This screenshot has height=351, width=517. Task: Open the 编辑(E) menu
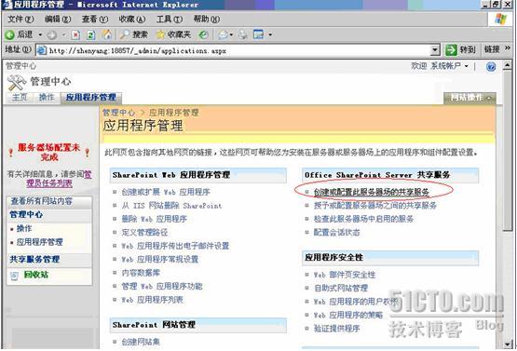(58, 20)
